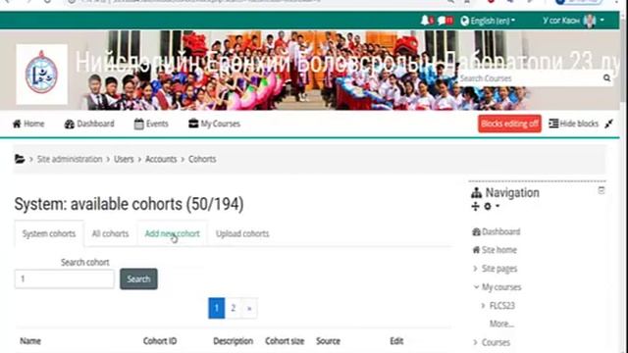Click the My Courses briefcase icon
This screenshot has height=353, width=628.
pyautogui.click(x=193, y=124)
